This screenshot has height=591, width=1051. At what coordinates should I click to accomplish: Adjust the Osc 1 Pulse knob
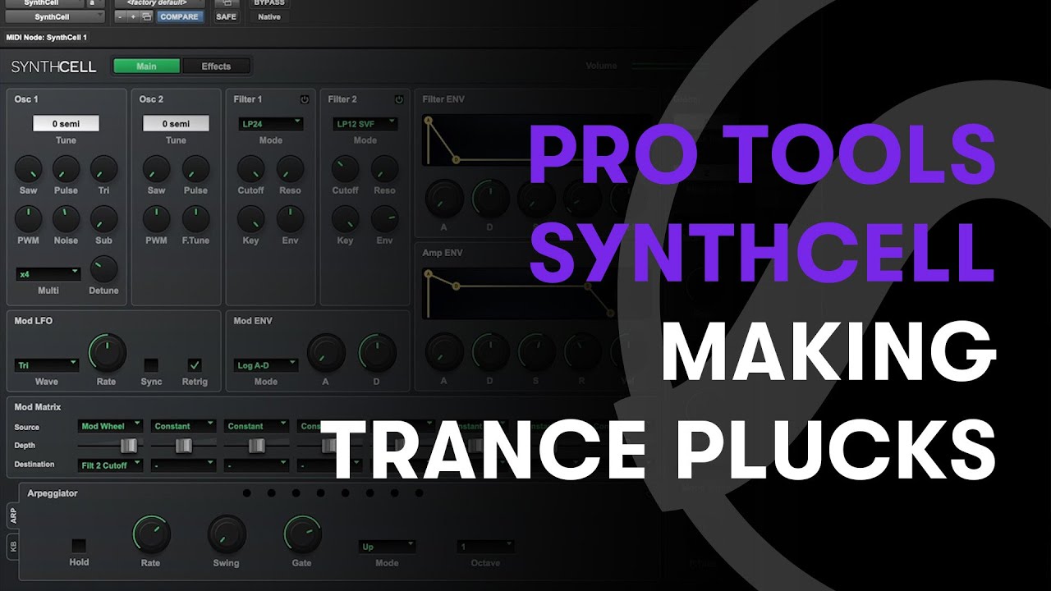pyautogui.click(x=67, y=168)
